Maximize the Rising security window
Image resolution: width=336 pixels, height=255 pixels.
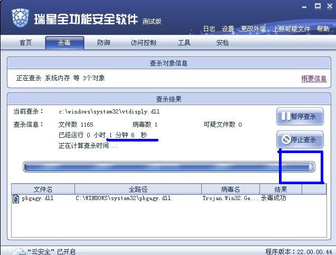point(318,6)
